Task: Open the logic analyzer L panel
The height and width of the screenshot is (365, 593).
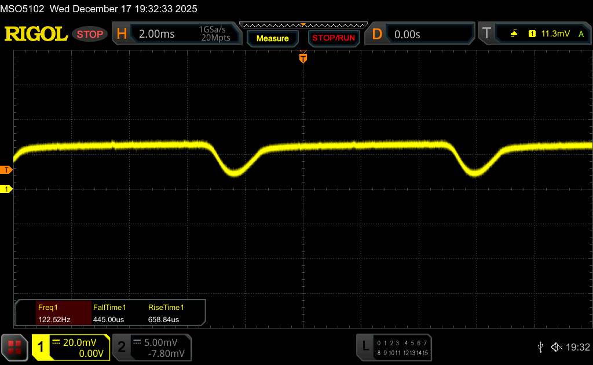Action: point(365,346)
